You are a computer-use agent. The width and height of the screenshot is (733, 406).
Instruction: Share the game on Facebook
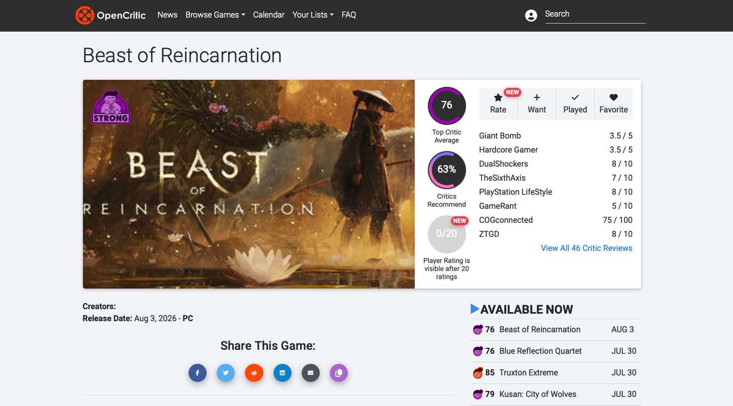click(198, 373)
